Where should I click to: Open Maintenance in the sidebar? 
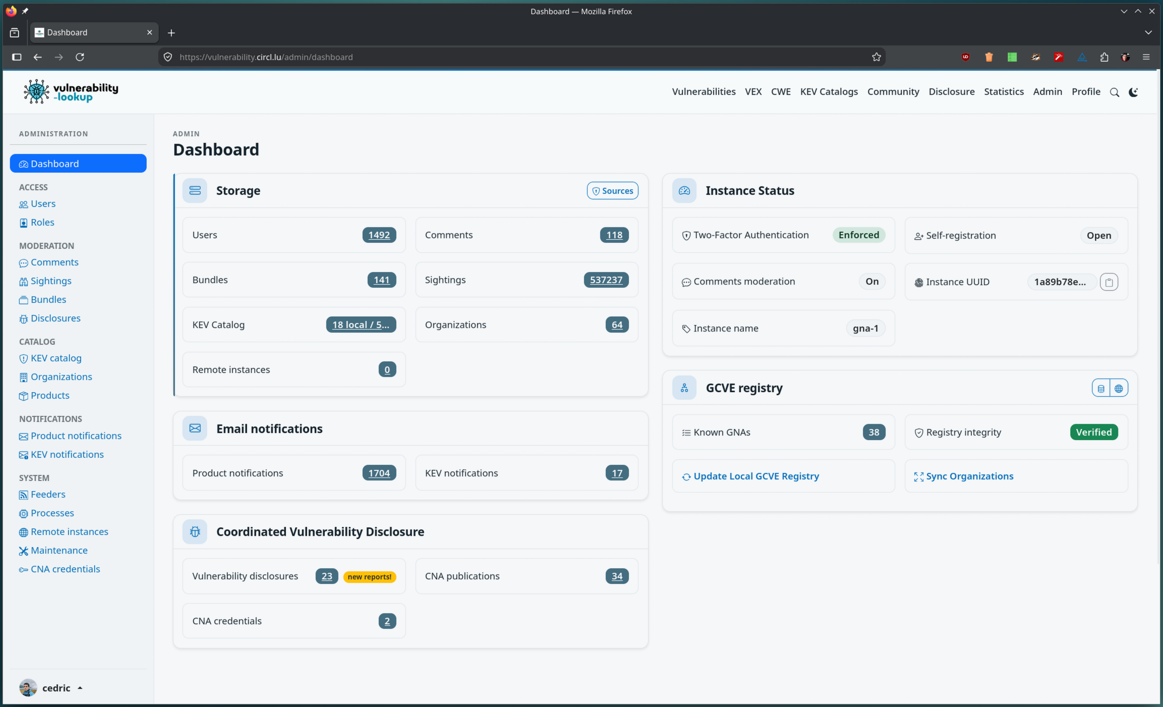click(53, 551)
